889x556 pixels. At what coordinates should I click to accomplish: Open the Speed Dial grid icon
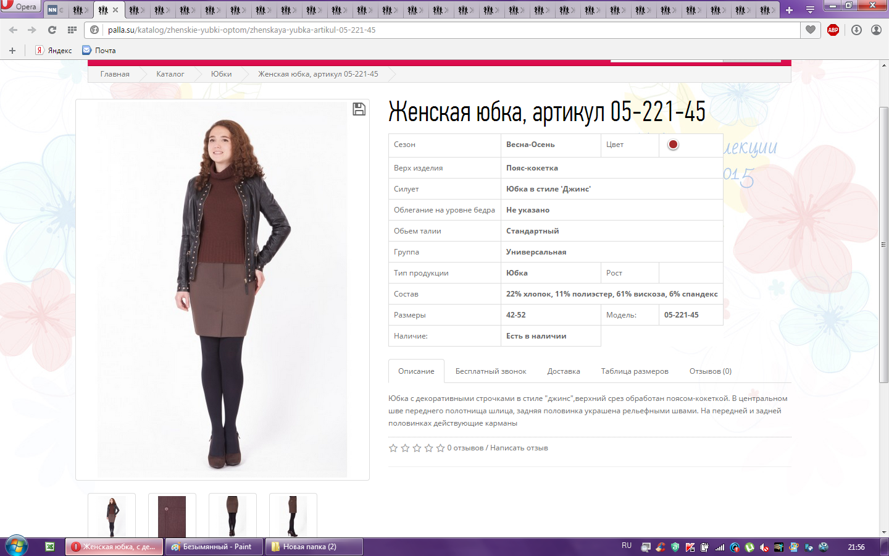click(x=72, y=30)
